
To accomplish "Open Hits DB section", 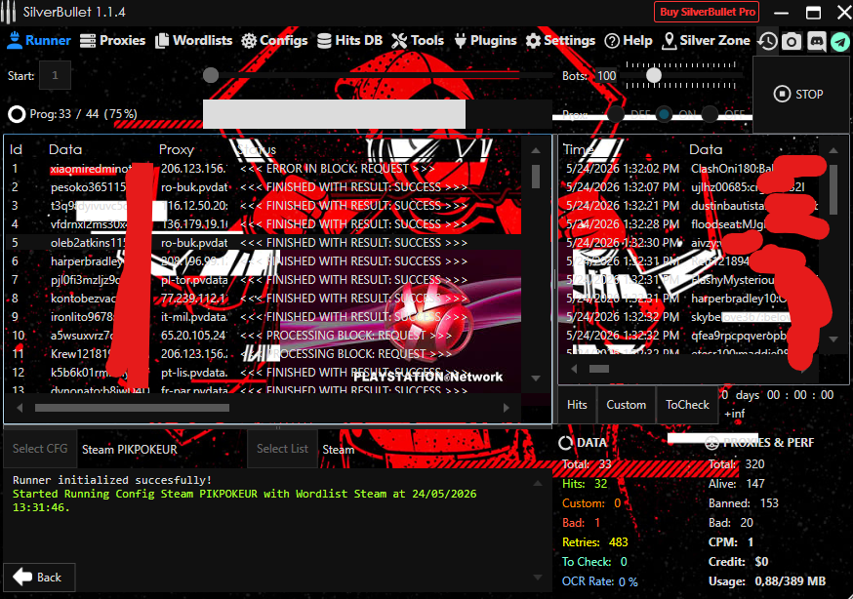I will [x=349, y=41].
